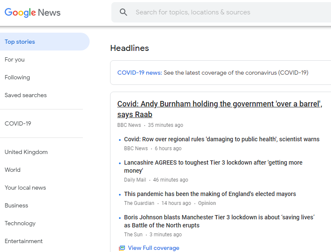Screen dimensions: 331x252
Task: Select COVID-19 sidebar item
Action: coord(18,123)
